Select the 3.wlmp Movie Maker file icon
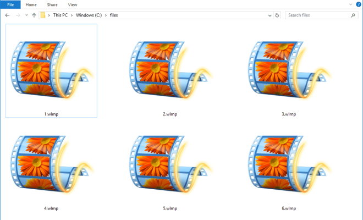The width and height of the screenshot is (363, 220). 289,69
